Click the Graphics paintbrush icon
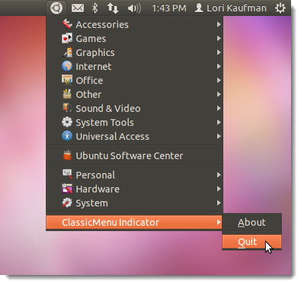 tap(67, 53)
